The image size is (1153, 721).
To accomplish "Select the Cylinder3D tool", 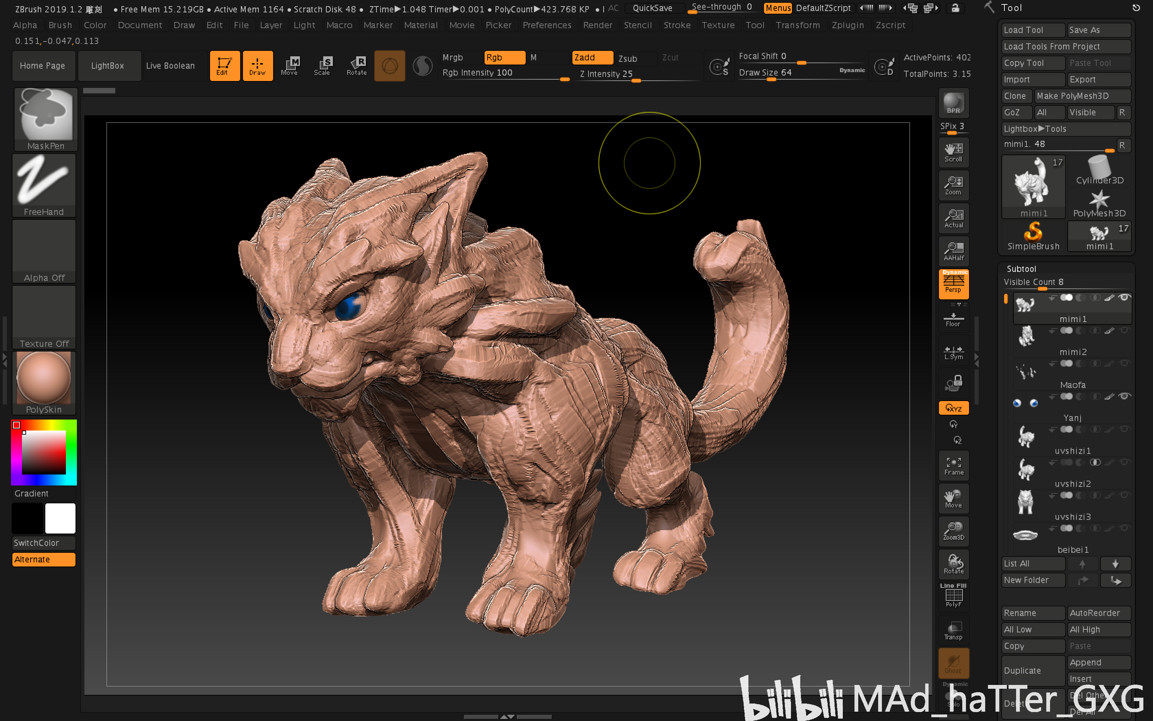I will 1099,171.
